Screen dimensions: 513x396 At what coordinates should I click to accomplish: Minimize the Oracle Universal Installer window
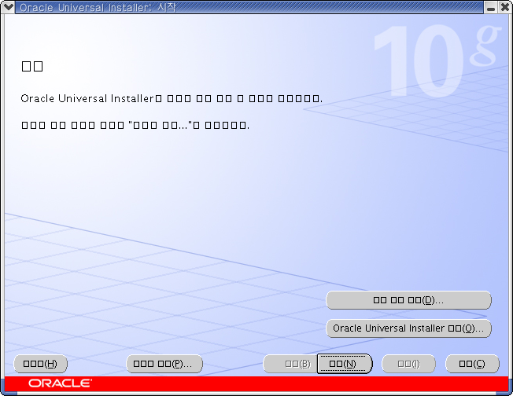(x=491, y=7)
